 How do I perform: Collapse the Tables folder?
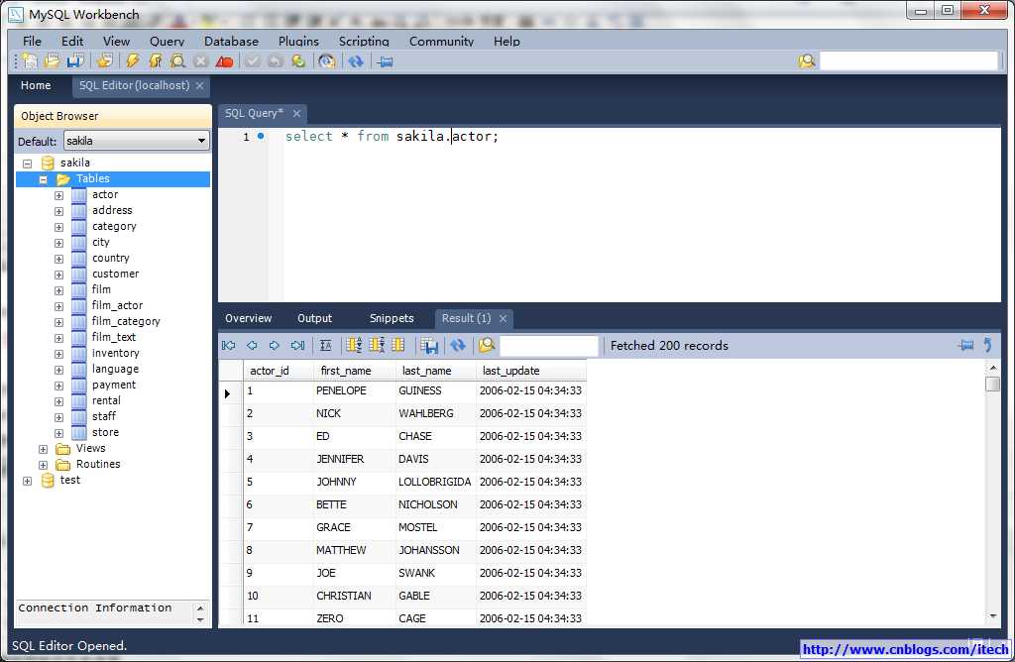coord(43,179)
